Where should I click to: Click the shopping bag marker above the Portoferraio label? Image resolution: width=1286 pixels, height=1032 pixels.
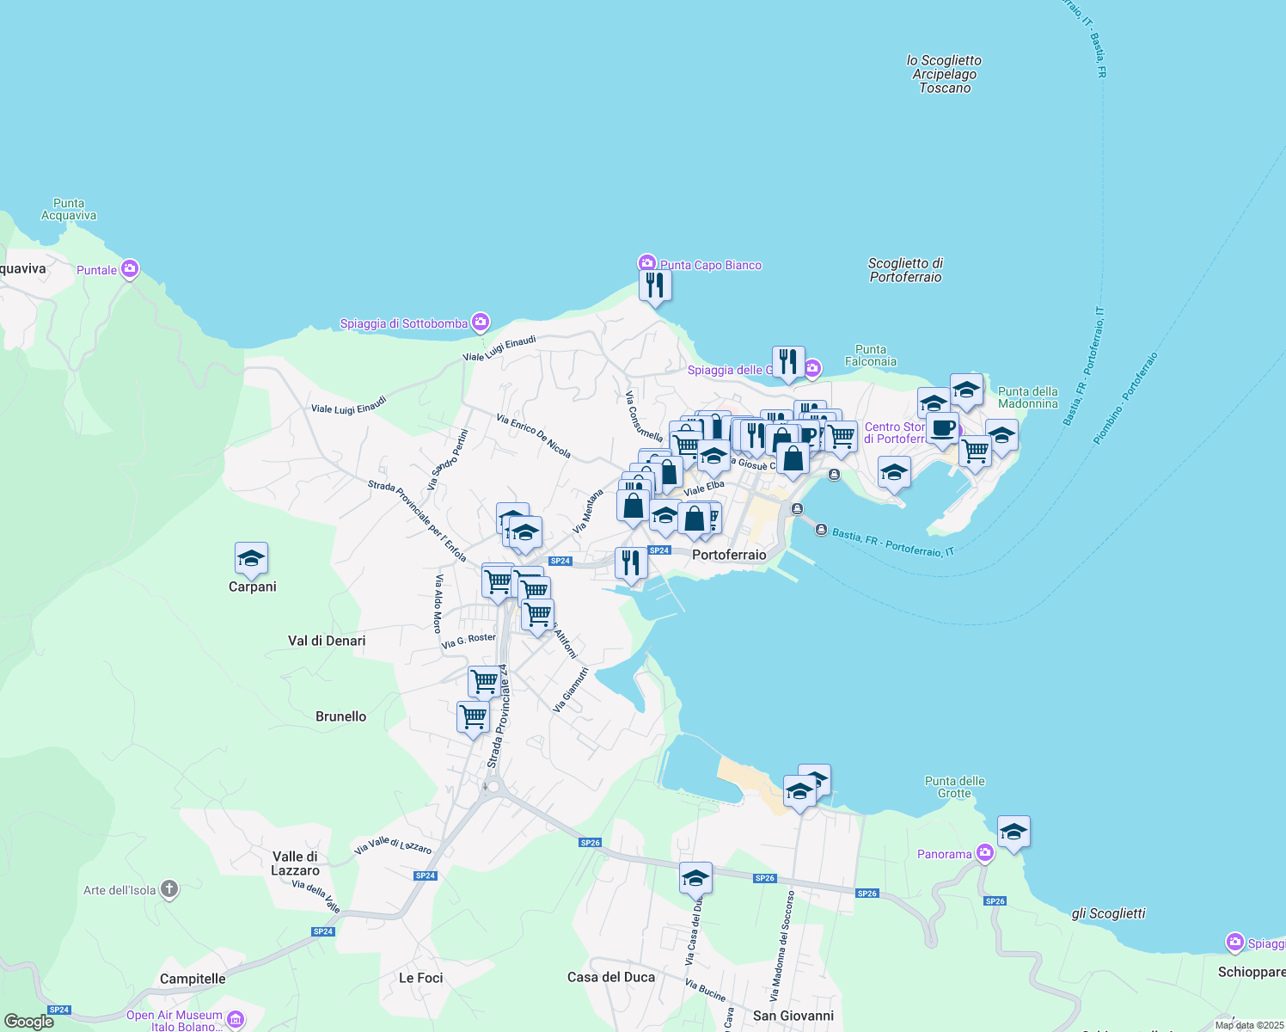point(695,521)
